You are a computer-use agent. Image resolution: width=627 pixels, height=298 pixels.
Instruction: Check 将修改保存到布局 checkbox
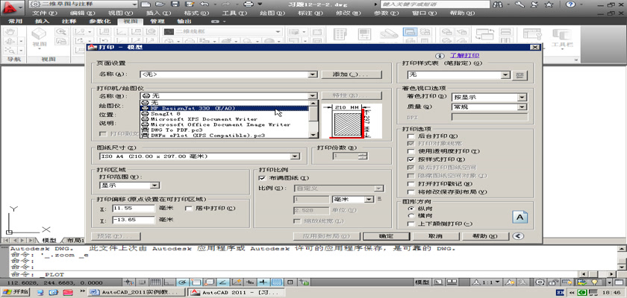coord(411,192)
